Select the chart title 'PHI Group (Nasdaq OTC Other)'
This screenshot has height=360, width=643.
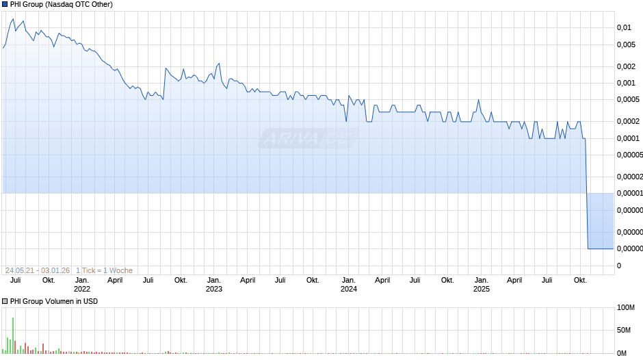tap(62, 5)
